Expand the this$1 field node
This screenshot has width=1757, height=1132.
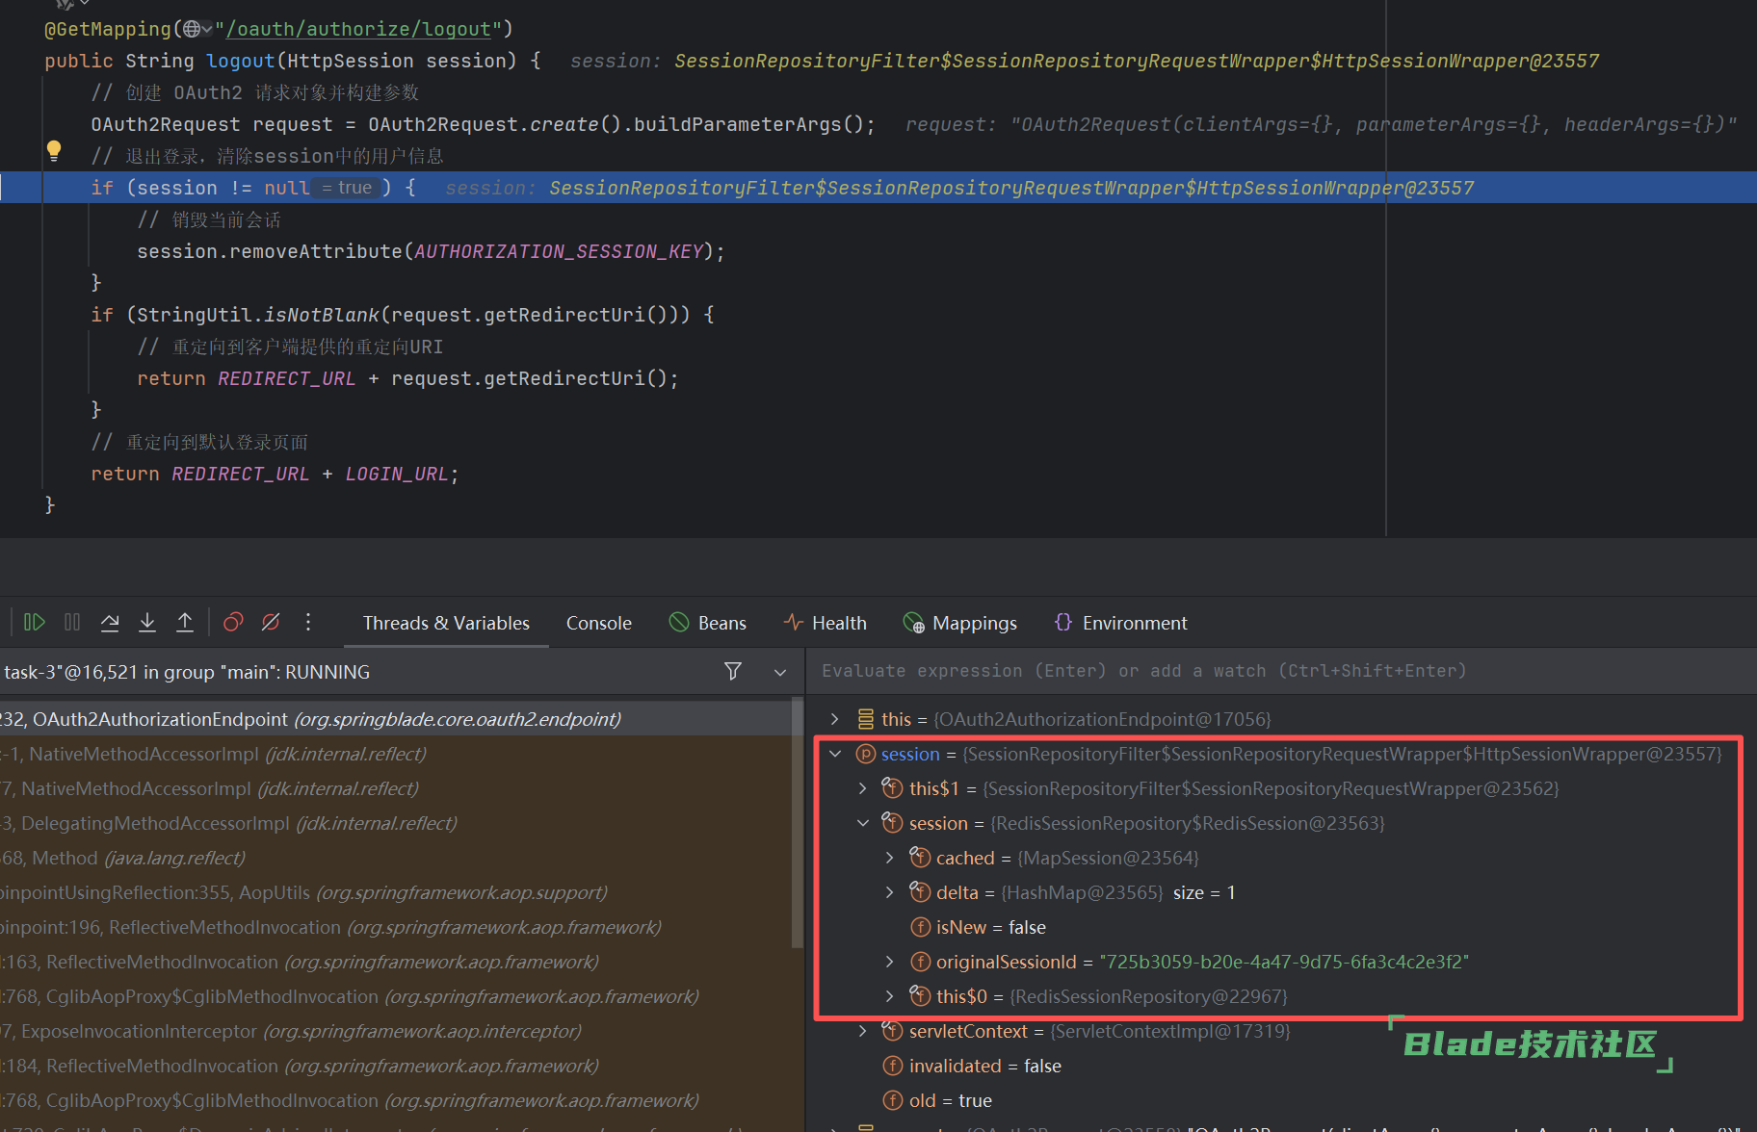863,788
